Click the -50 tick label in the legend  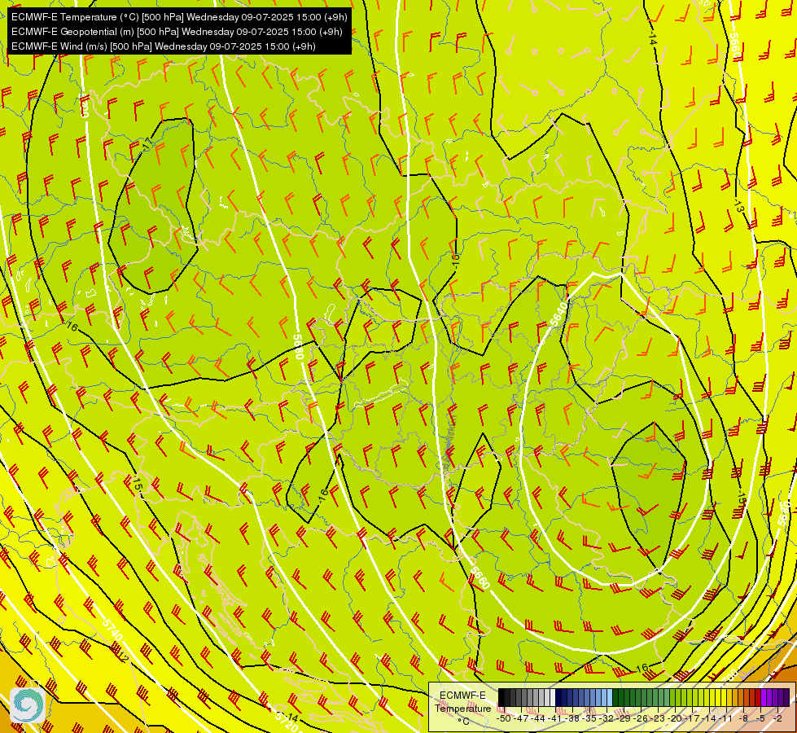[x=504, y=718]
